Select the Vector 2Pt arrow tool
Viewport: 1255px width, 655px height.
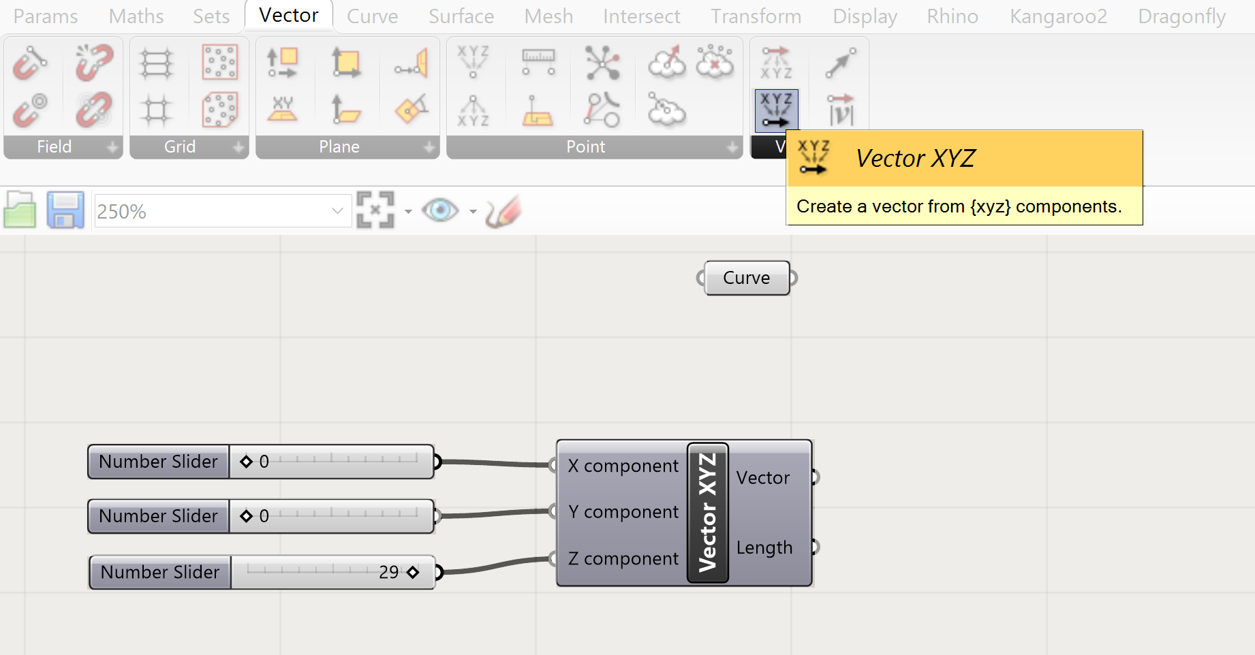coord(842,63)
